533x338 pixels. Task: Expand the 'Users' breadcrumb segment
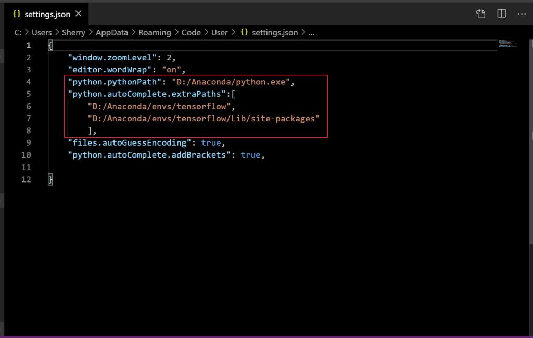(x=42, y=32)
